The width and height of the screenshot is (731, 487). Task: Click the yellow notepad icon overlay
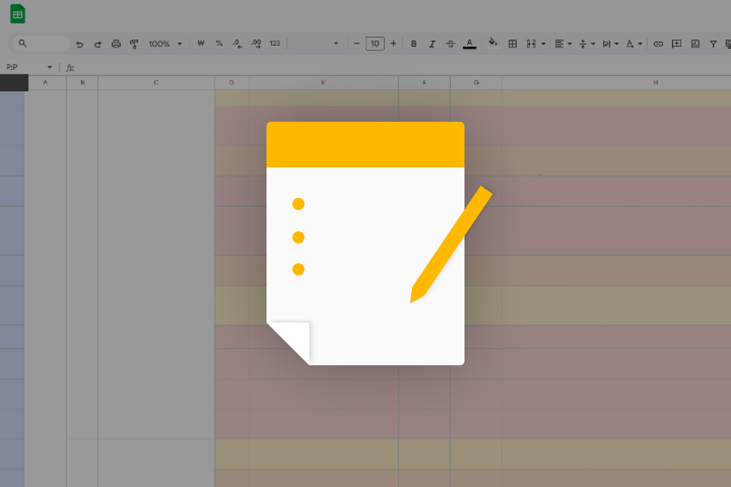(x=365, y=243)
